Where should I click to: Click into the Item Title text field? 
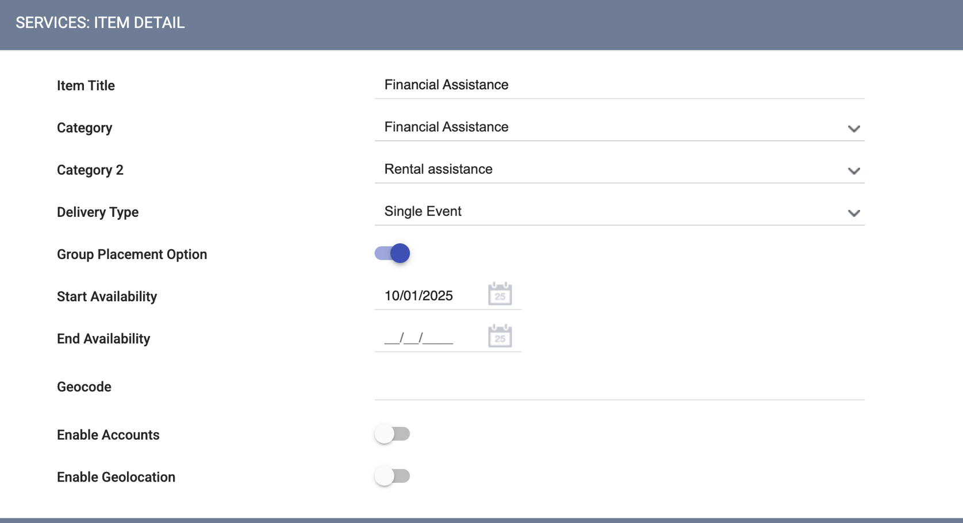pyautogui.click(x=619, y=85)
